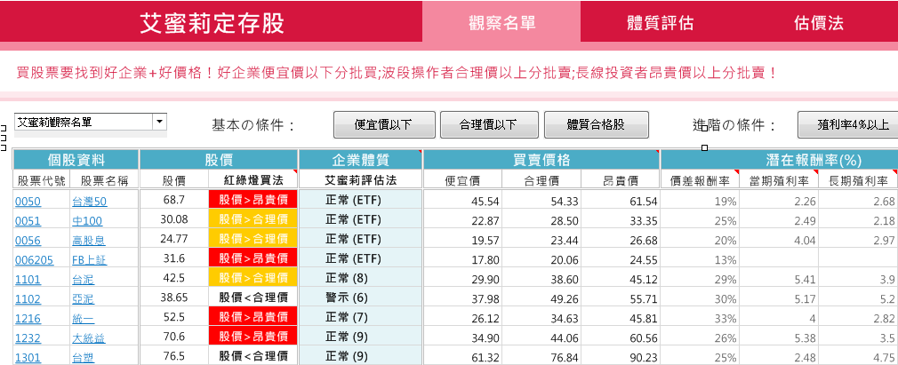Select orange 股價>合理價 cell for 1101
The height and width of the screenshot is (365, 898).
(x=253, y=279)
